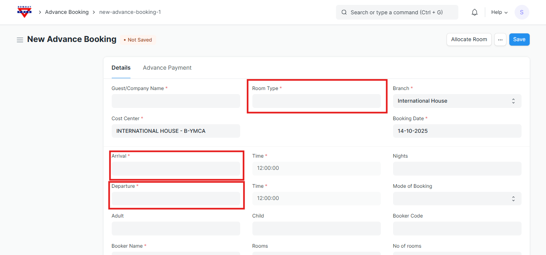Click the Departure date field

pyautogui.click(x=176, y=198)
